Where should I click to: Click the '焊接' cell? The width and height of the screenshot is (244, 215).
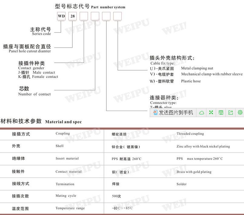coord(115,184)
